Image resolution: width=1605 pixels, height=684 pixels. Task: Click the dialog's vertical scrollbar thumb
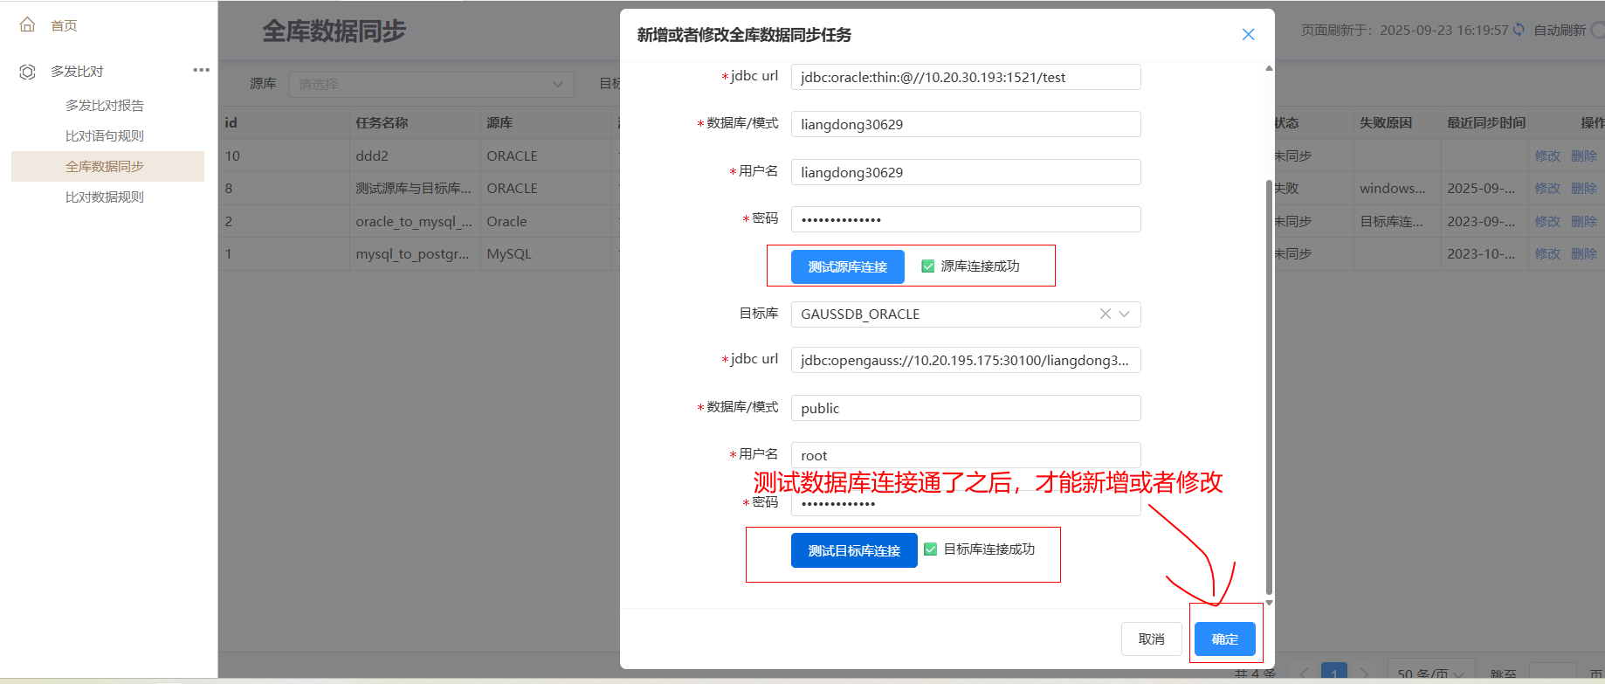[1269, 384]
